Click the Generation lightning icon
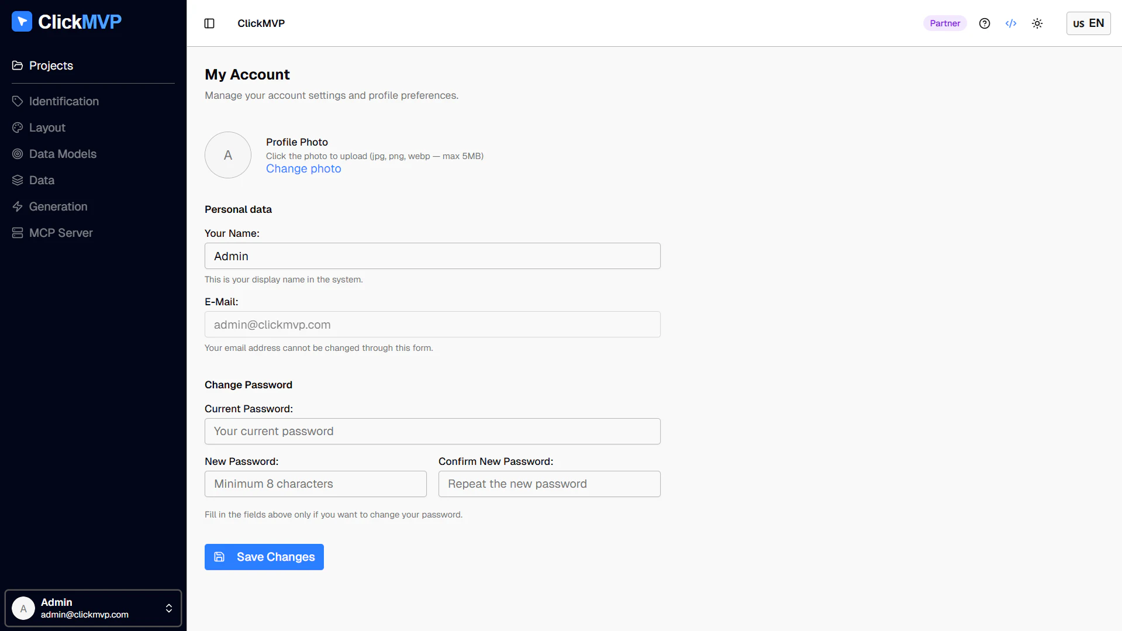 pyautogui.click(x=18, y=206)
